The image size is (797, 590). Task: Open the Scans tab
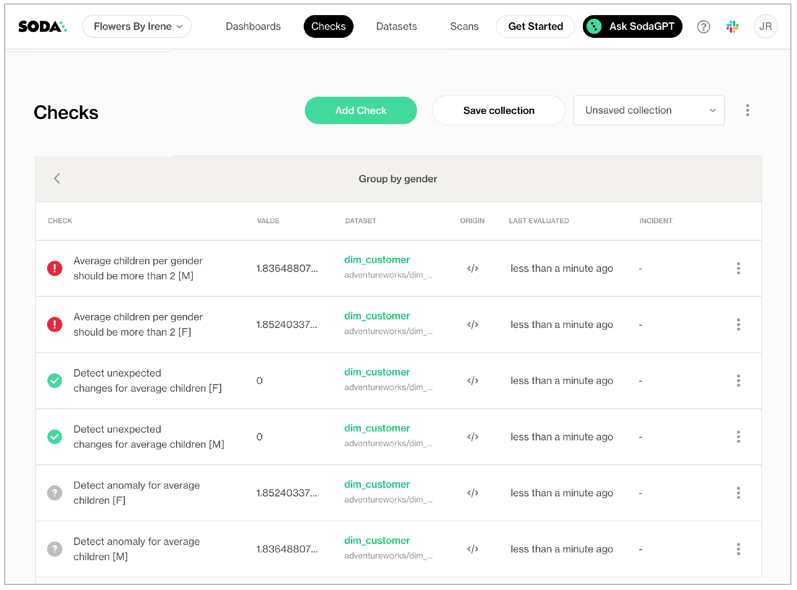[x=464, y=26]
